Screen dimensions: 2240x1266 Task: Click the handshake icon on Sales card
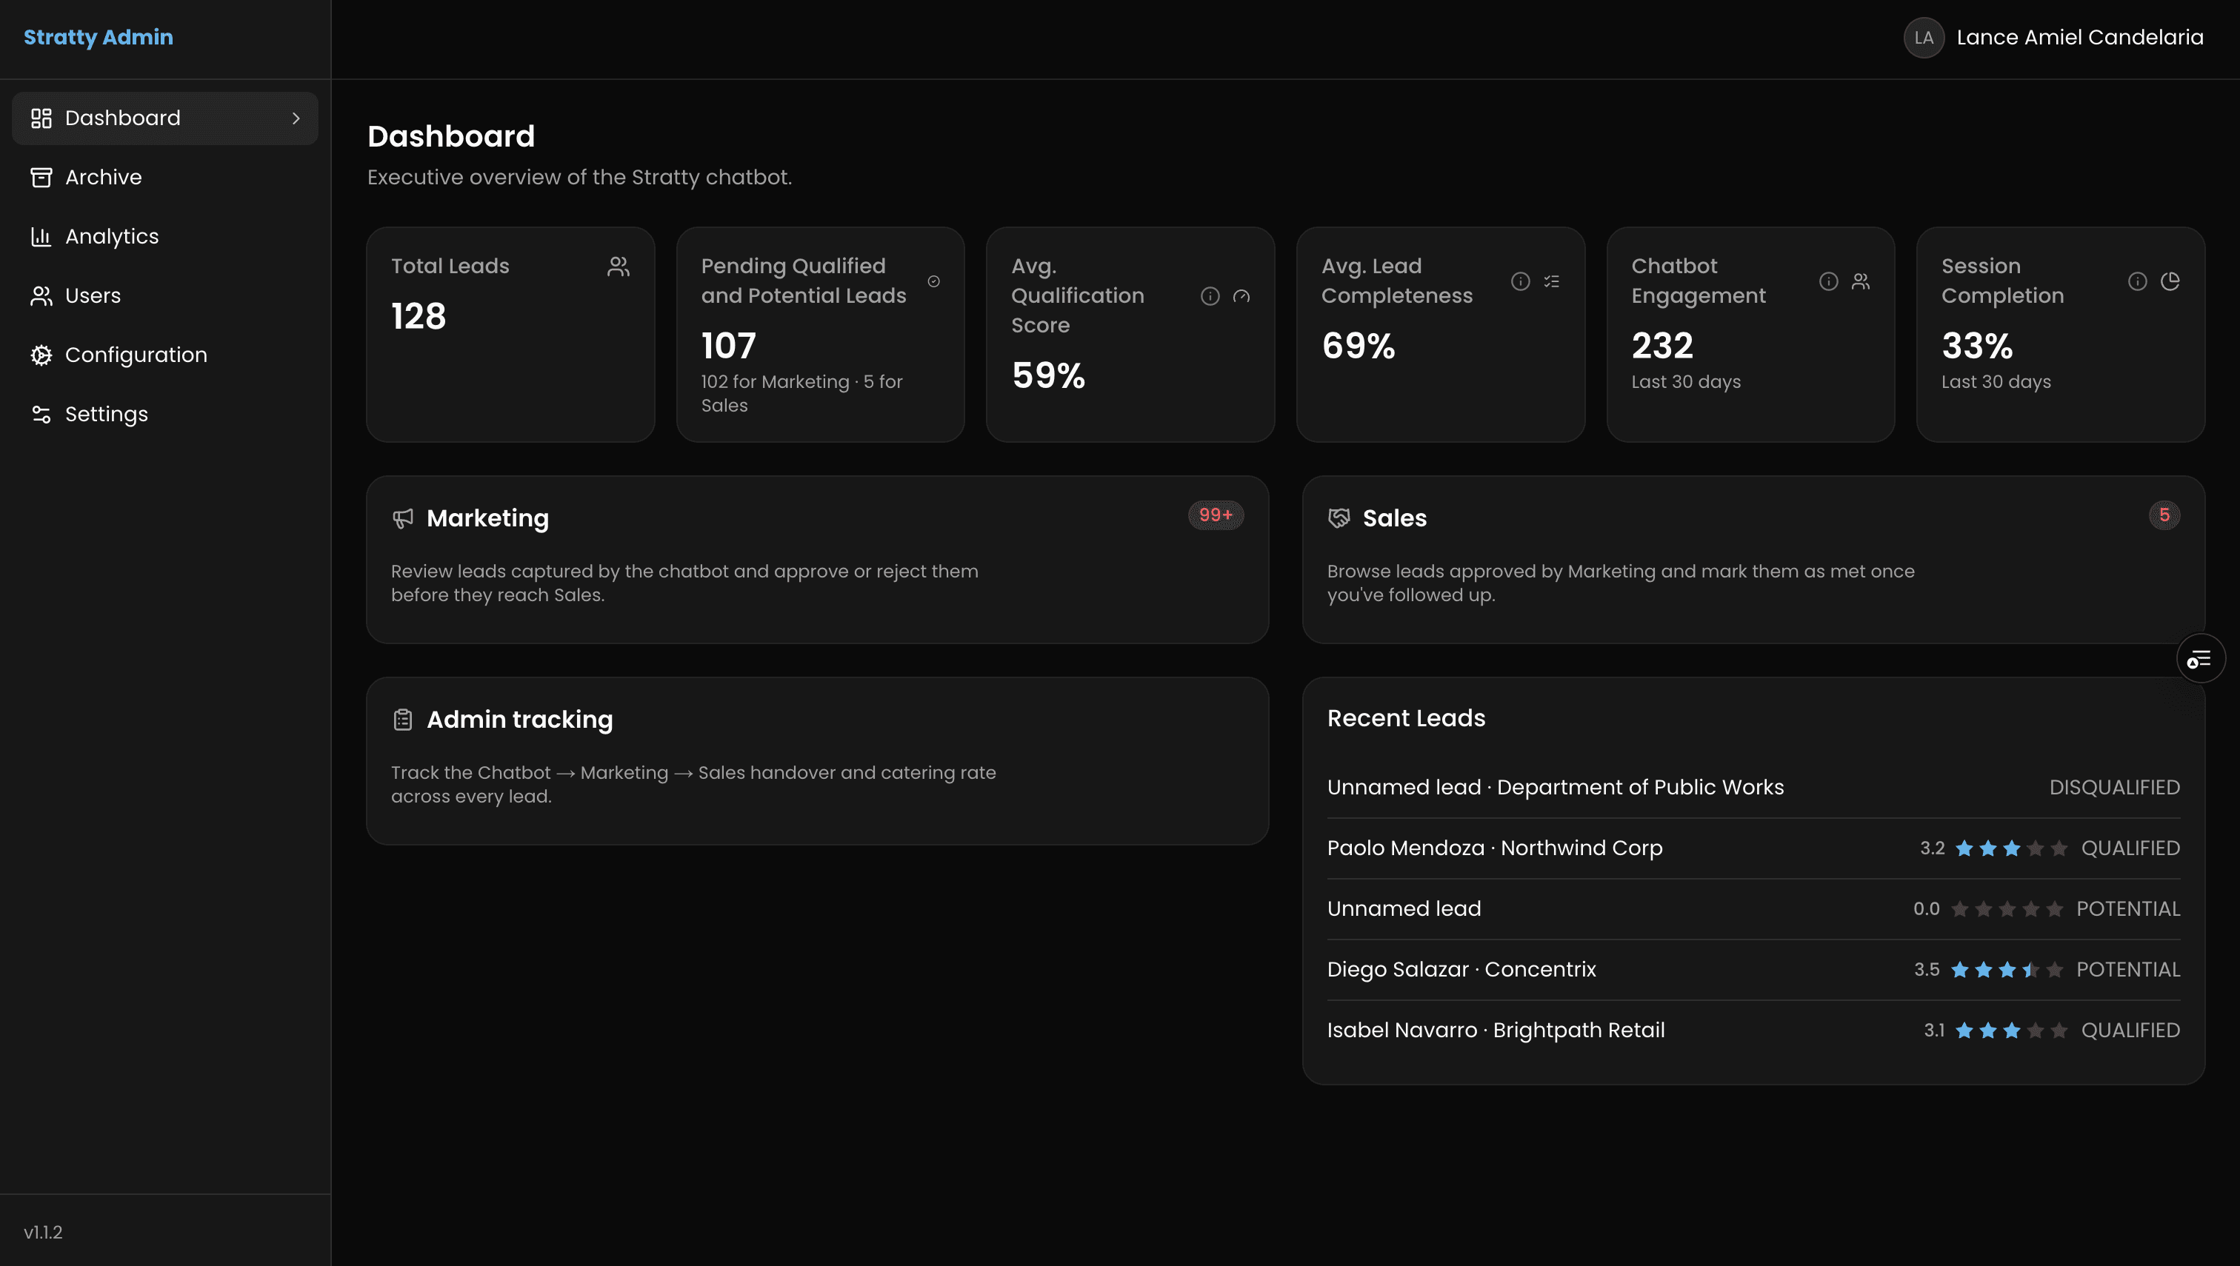click(x=1339, y=518)
